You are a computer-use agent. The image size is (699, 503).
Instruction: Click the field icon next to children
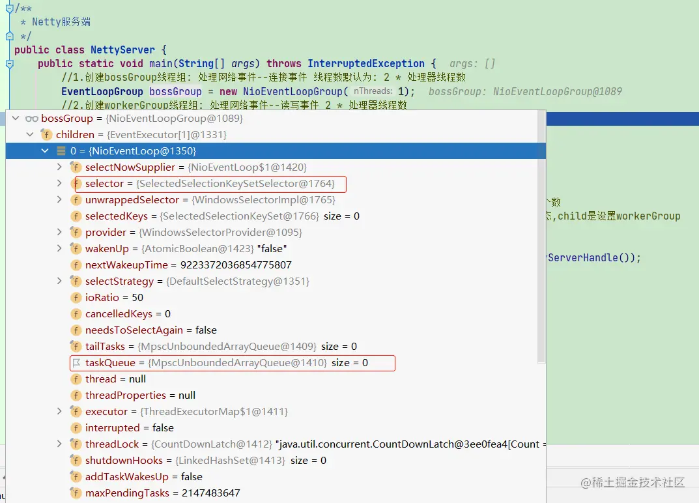click(46, 134)
